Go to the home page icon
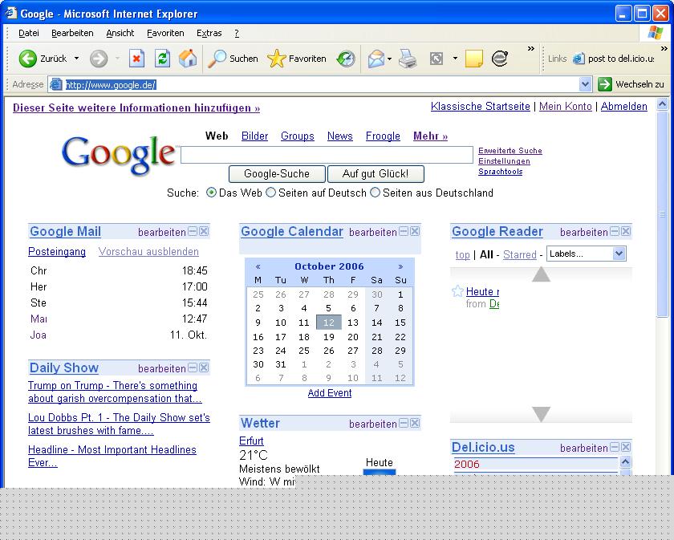Viewport: 674px width, 540px height. (188, 59)
